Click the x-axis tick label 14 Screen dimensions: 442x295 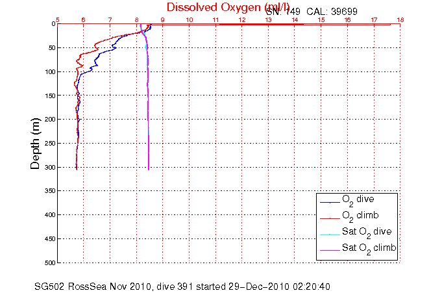[x=295, y=19]
